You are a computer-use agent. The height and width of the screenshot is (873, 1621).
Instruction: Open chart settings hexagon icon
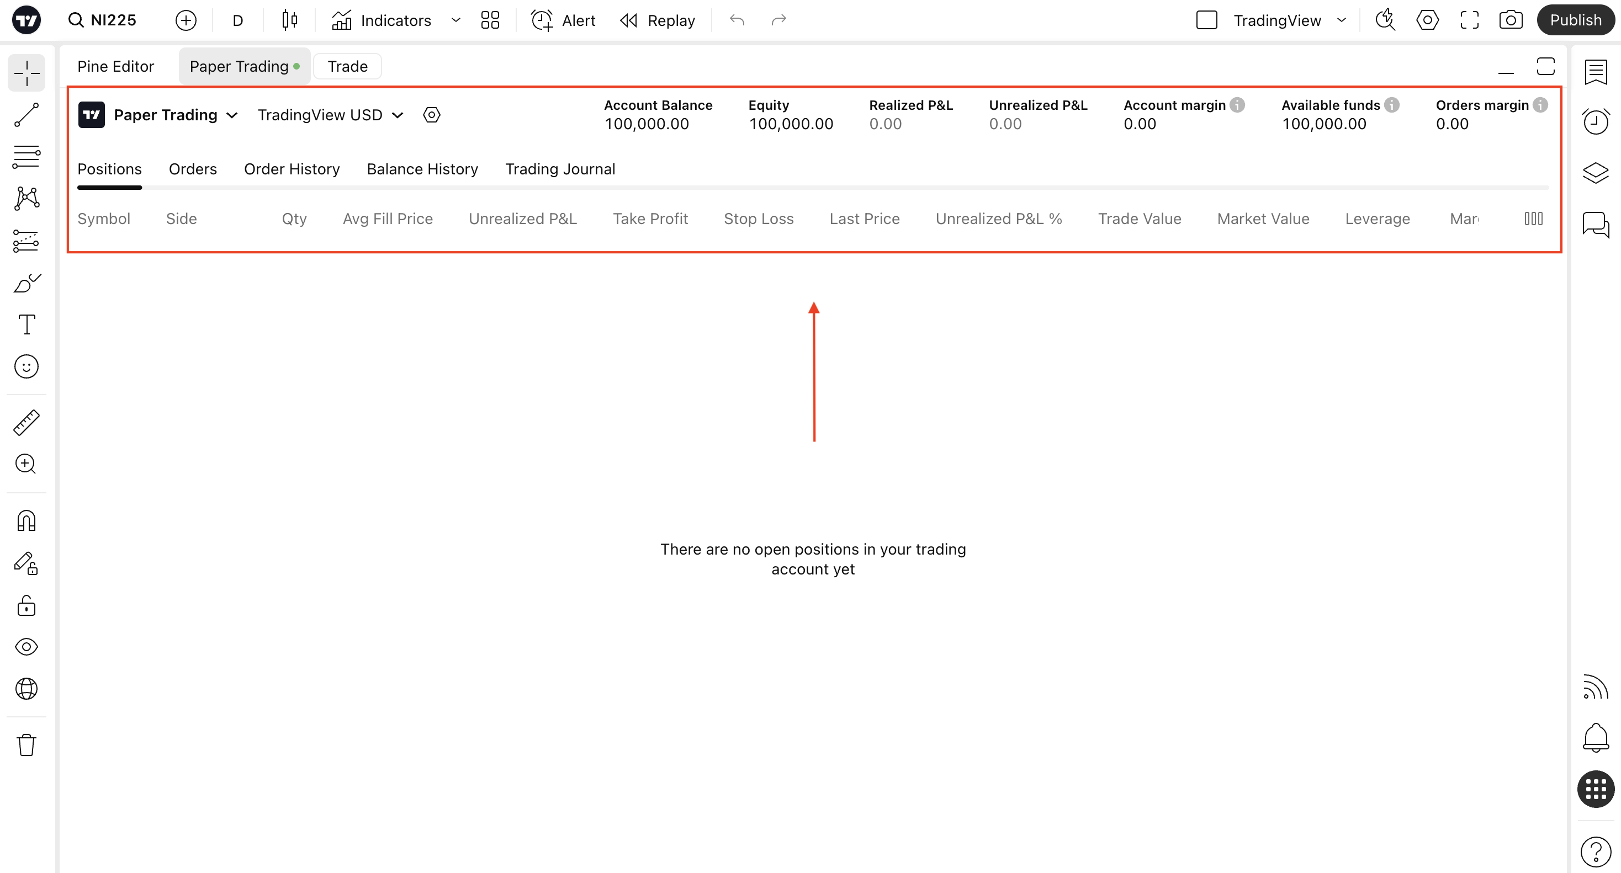click(x=1427, y=20)
